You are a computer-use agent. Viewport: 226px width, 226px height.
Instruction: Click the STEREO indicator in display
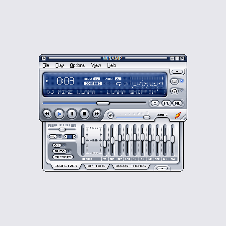coord(93,84)
